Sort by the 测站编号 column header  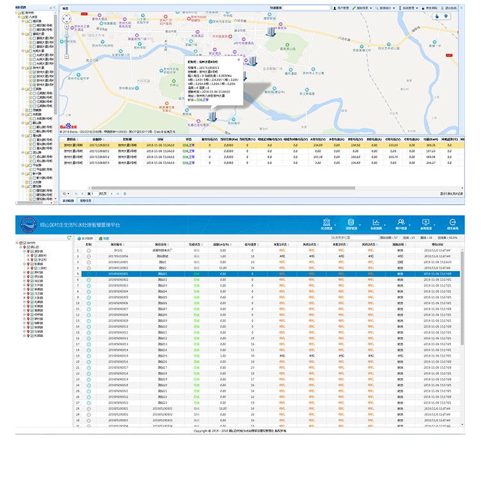118,244
